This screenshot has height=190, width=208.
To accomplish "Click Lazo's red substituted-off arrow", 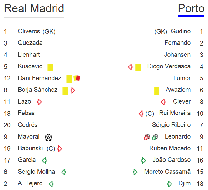I will click(39, 102).
